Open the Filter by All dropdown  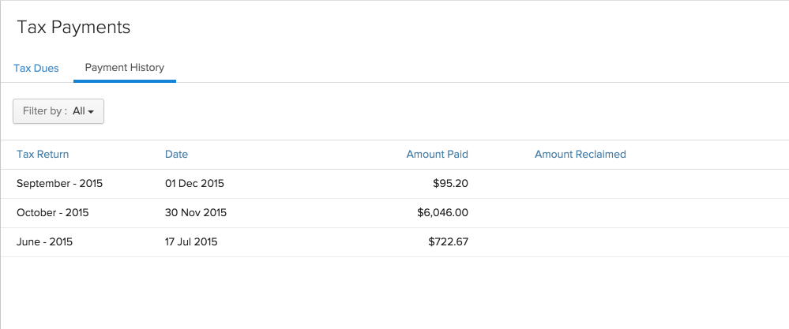(x=58, y=111)
